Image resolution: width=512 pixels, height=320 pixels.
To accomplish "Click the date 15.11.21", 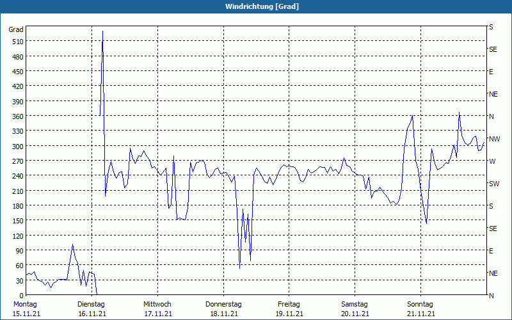I will point(26,314).
